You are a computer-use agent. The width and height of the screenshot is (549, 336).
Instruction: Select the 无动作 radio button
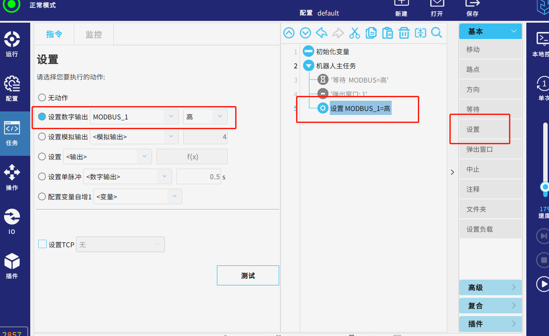pos(42,98)
